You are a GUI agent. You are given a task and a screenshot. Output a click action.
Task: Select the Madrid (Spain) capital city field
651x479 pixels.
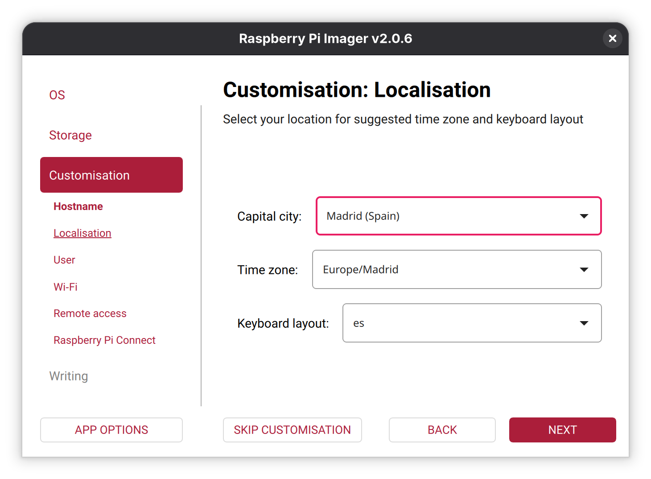tap(446, 216)
